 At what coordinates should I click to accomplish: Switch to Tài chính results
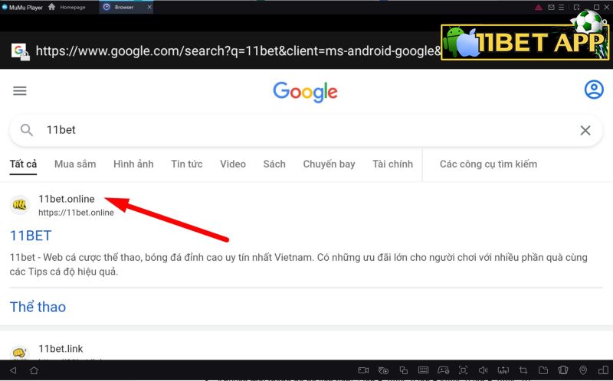392,164
